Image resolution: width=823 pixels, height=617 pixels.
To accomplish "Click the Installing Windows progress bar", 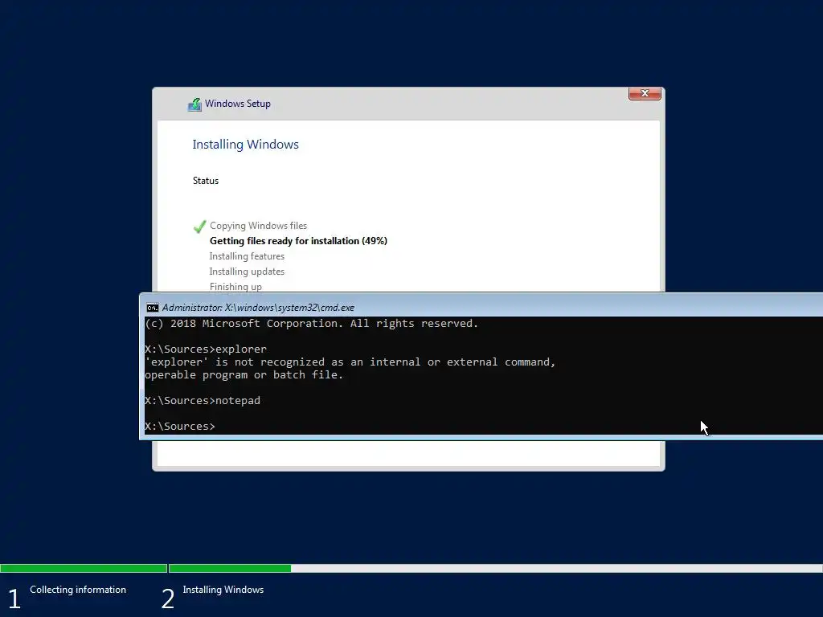I will pos(495,568).
